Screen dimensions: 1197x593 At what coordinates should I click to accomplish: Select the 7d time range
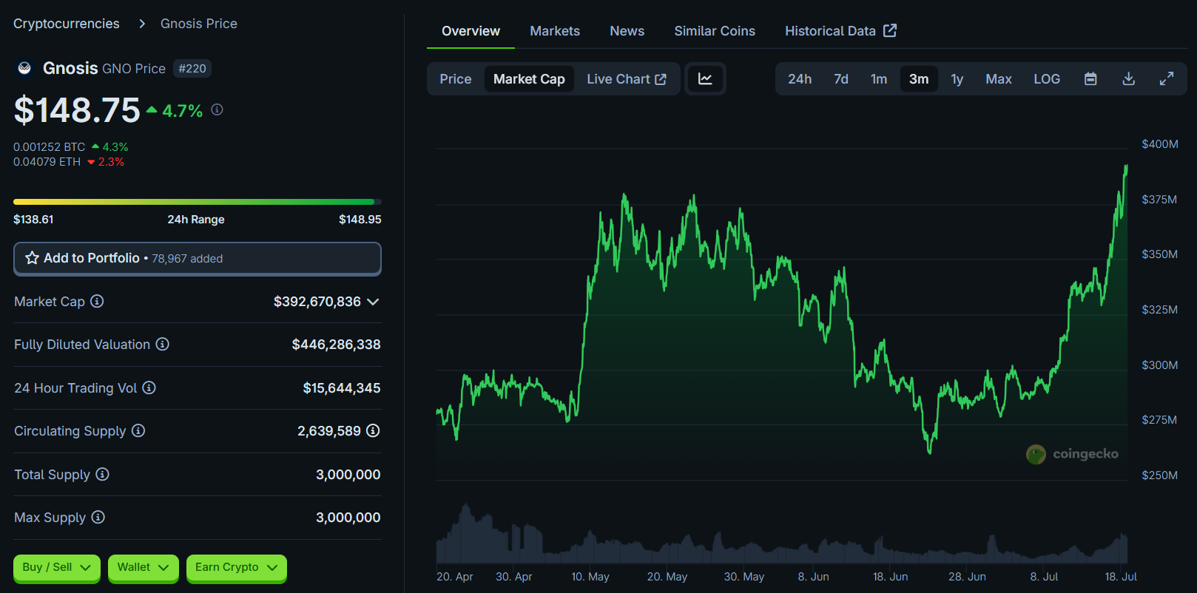click(840, 79)
